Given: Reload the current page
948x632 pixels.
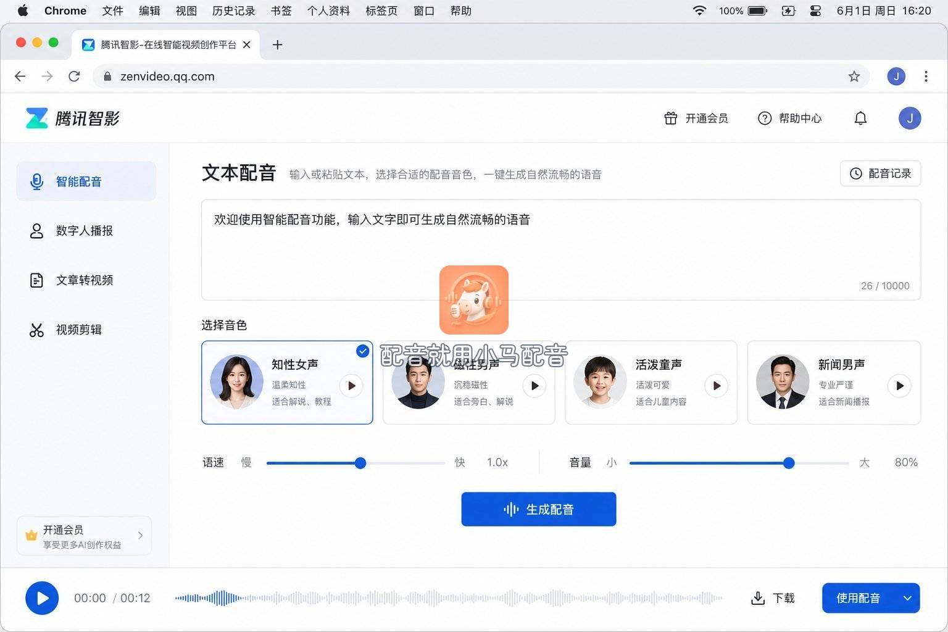Looking at the screenshot, I should click(74, 76).
